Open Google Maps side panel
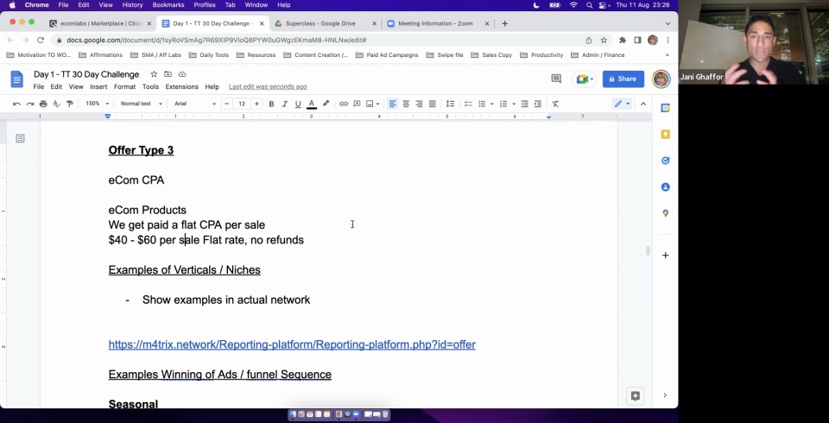Screen dimensions: 829x423 click(x=665, y=213)
